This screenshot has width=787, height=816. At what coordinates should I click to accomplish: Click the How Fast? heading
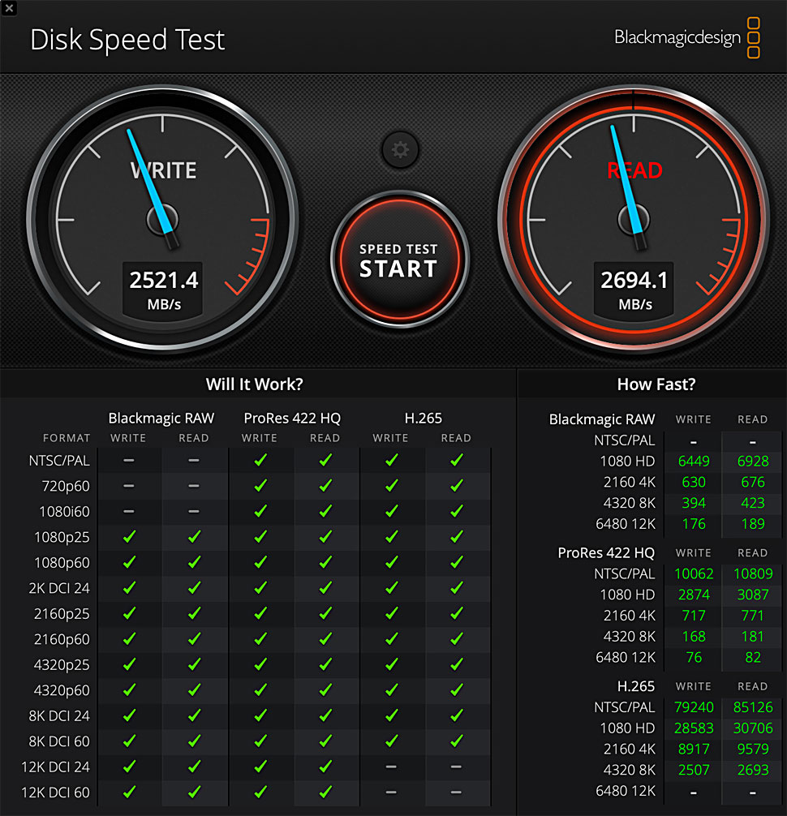[x=656, y=384]
